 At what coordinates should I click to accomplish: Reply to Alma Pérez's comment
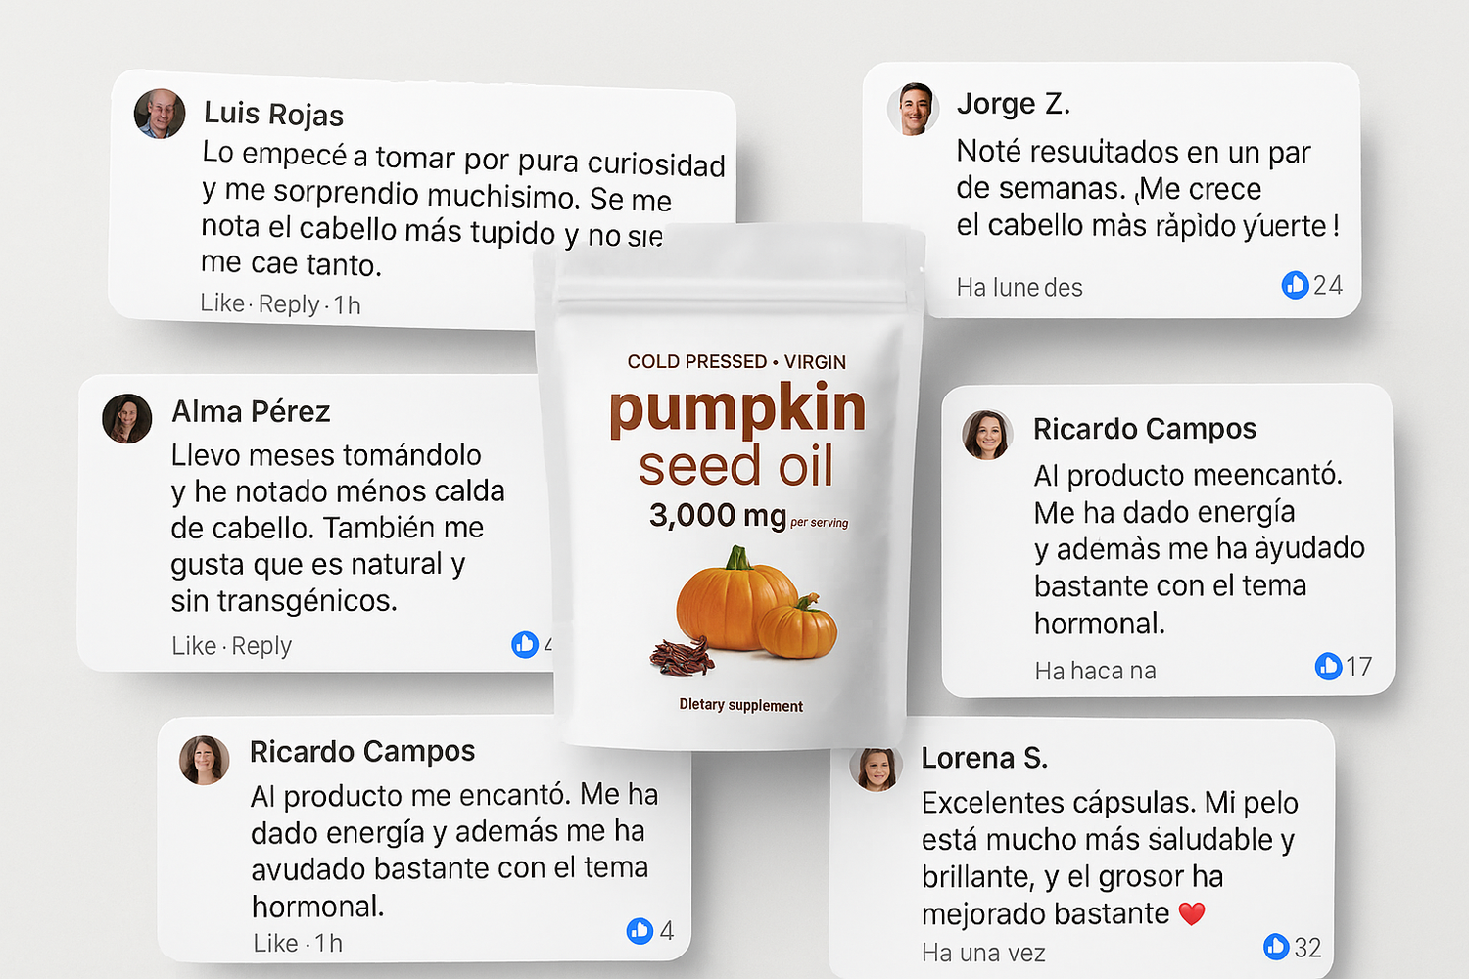(261, 646)
